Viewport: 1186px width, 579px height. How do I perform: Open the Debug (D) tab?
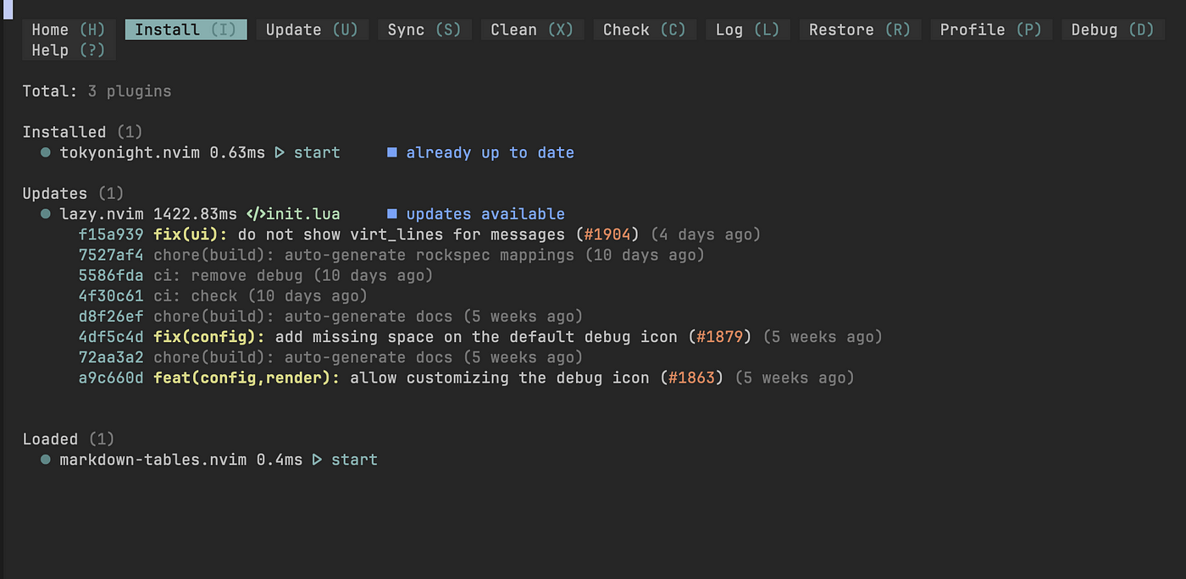pyautogui.click(x=1112, y=30)
